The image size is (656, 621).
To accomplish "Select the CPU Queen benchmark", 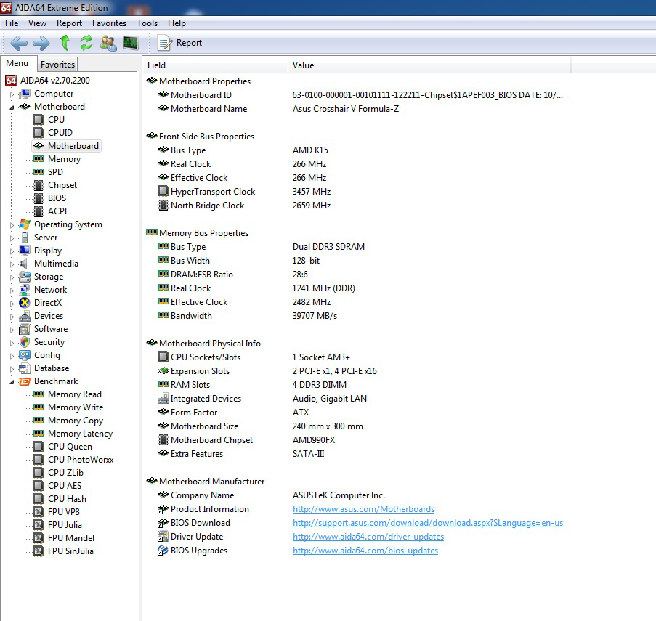I will coord(70,447).
